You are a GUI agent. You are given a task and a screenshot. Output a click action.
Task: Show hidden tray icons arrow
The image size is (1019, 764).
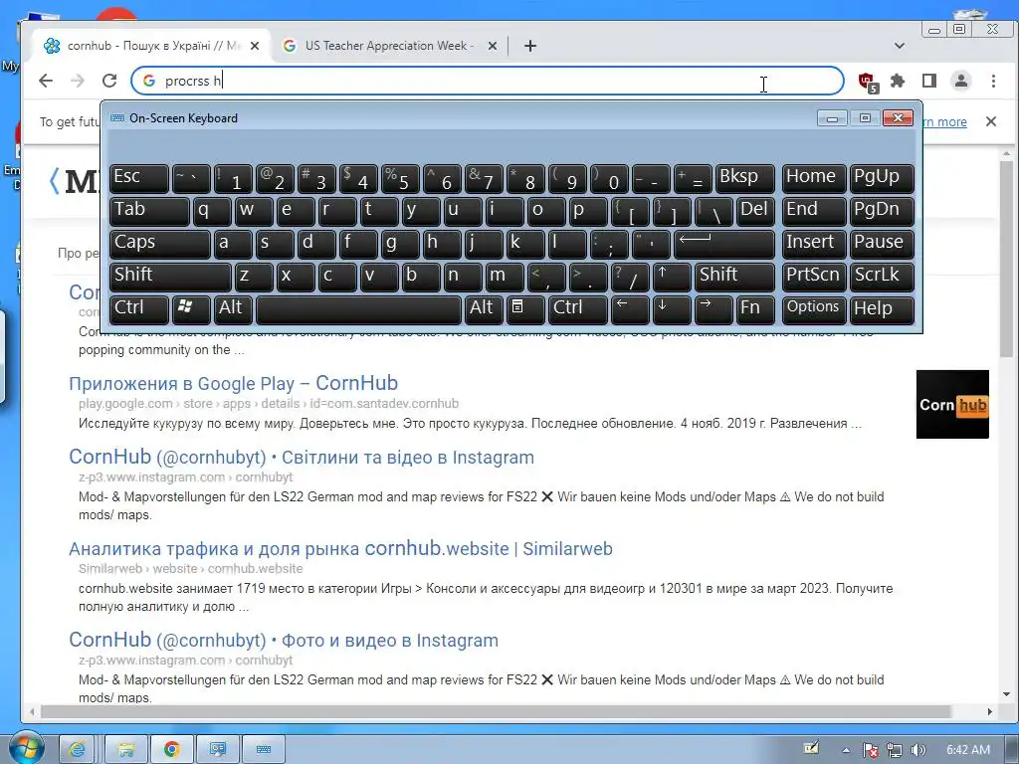point(846,750)
